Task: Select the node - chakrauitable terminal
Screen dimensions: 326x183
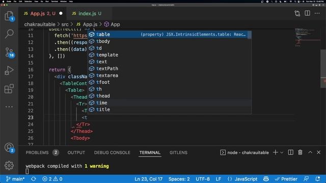Action: point(244,152)
